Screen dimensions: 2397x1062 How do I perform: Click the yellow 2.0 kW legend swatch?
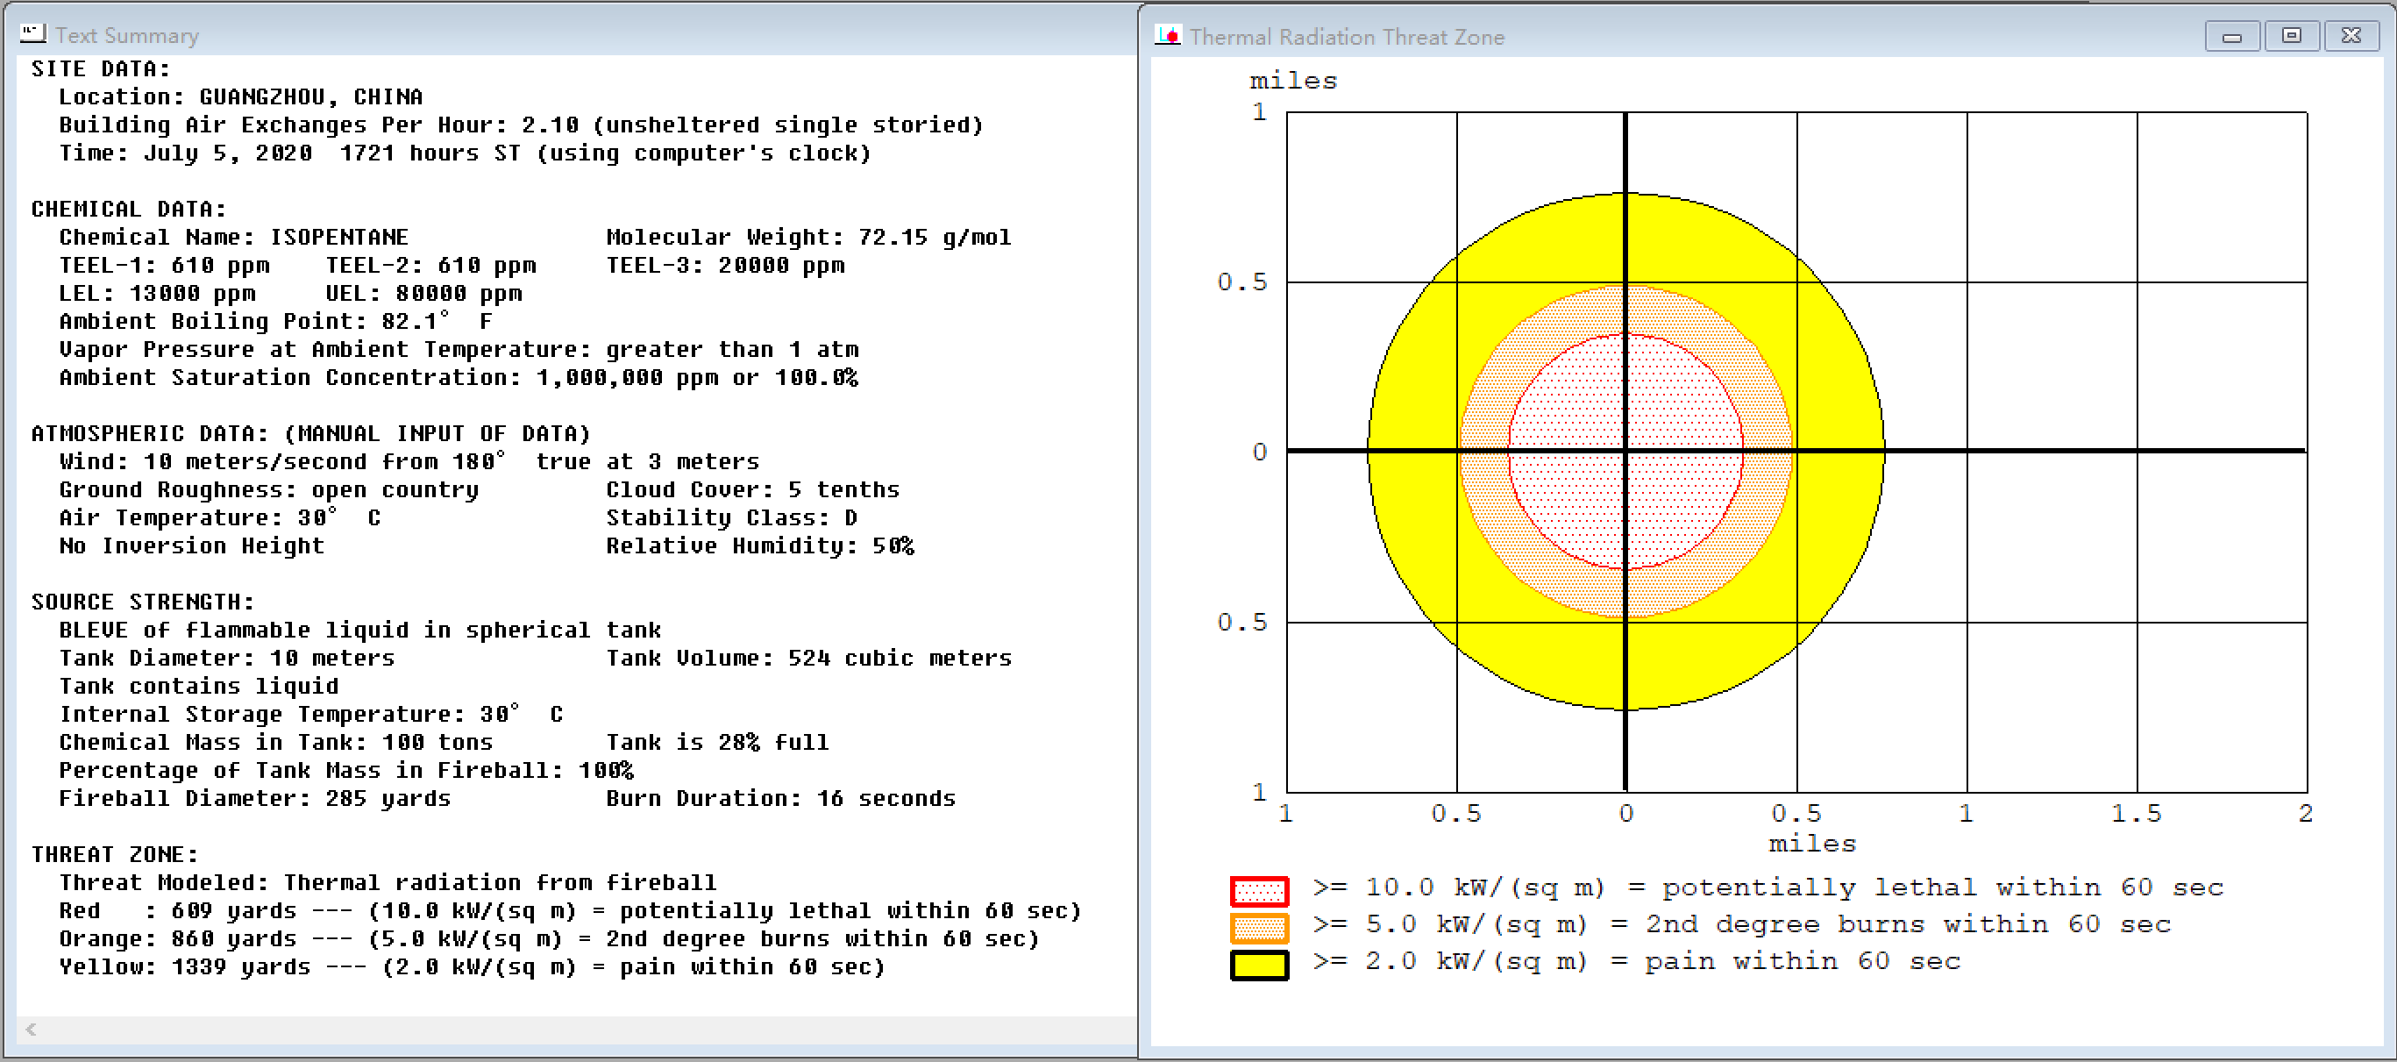[1258, 966]
